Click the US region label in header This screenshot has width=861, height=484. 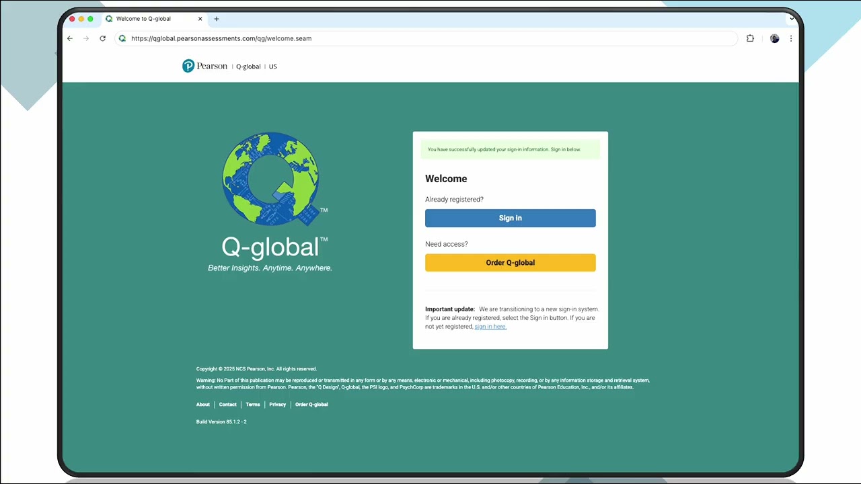click(273, 67)
